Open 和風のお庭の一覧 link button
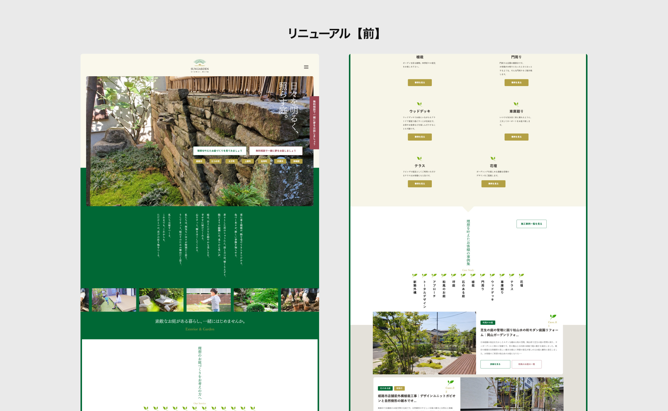The height and width of the screenshot is (411, 668). point(526,364)
